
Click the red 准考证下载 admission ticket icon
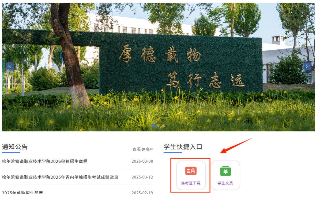[x=191, y=171]
